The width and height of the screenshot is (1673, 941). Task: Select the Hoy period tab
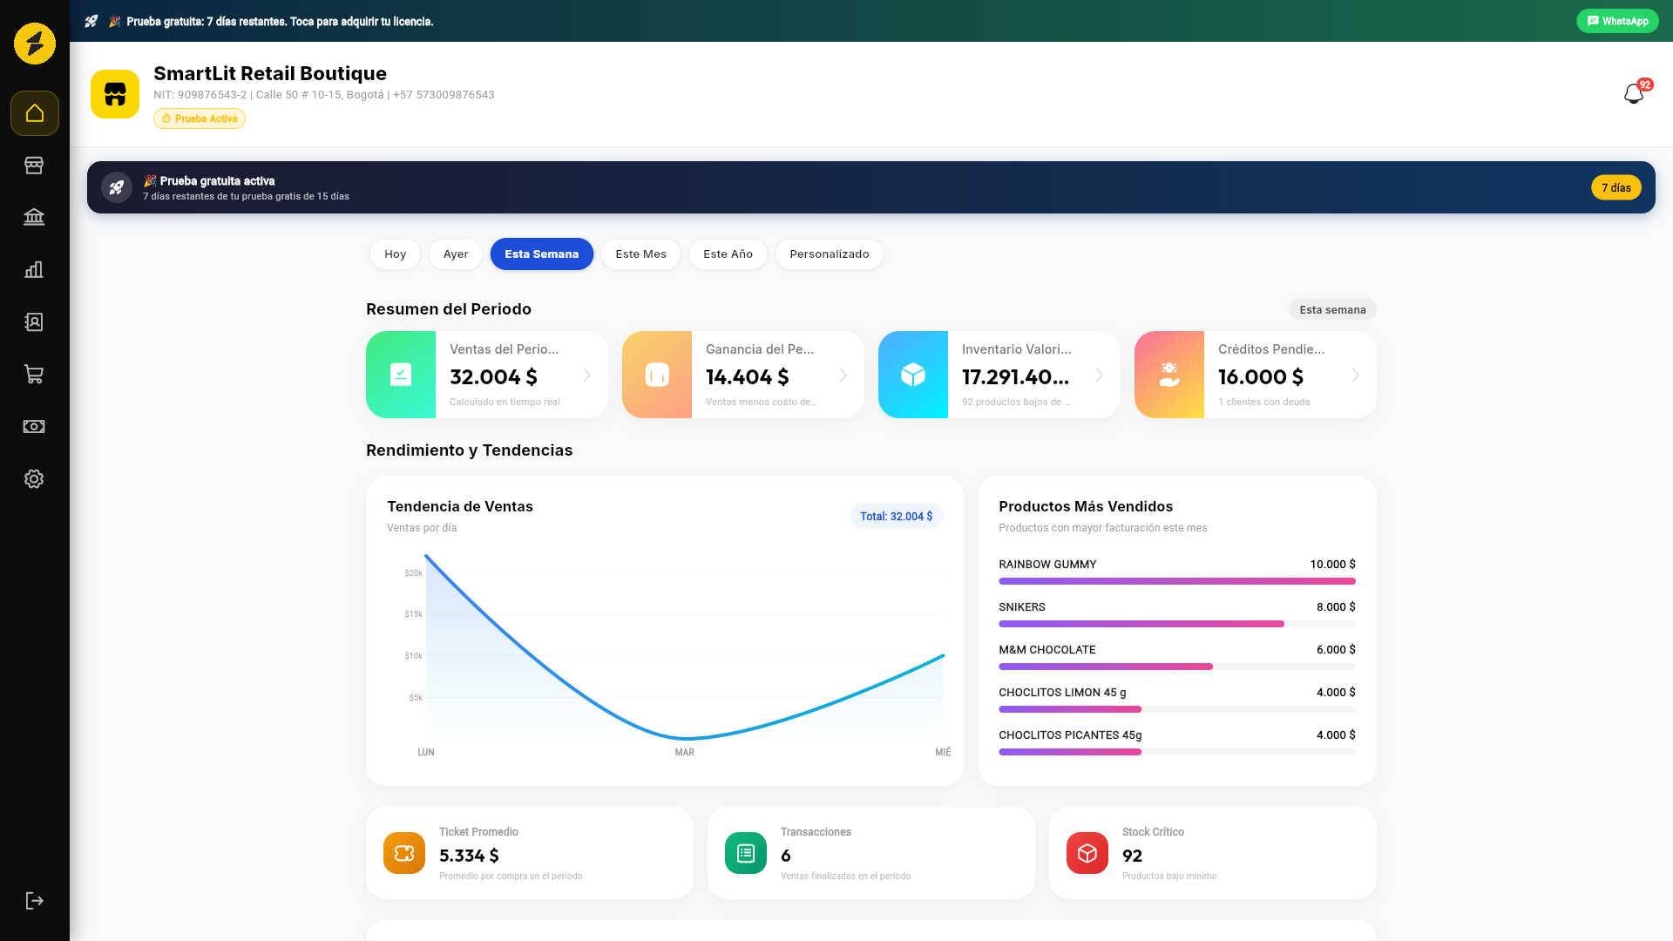(396, 254)
